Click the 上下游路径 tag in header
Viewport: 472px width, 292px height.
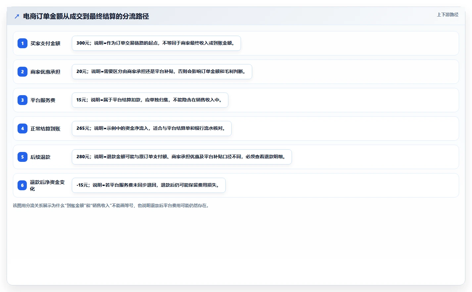tap(448, 15)
